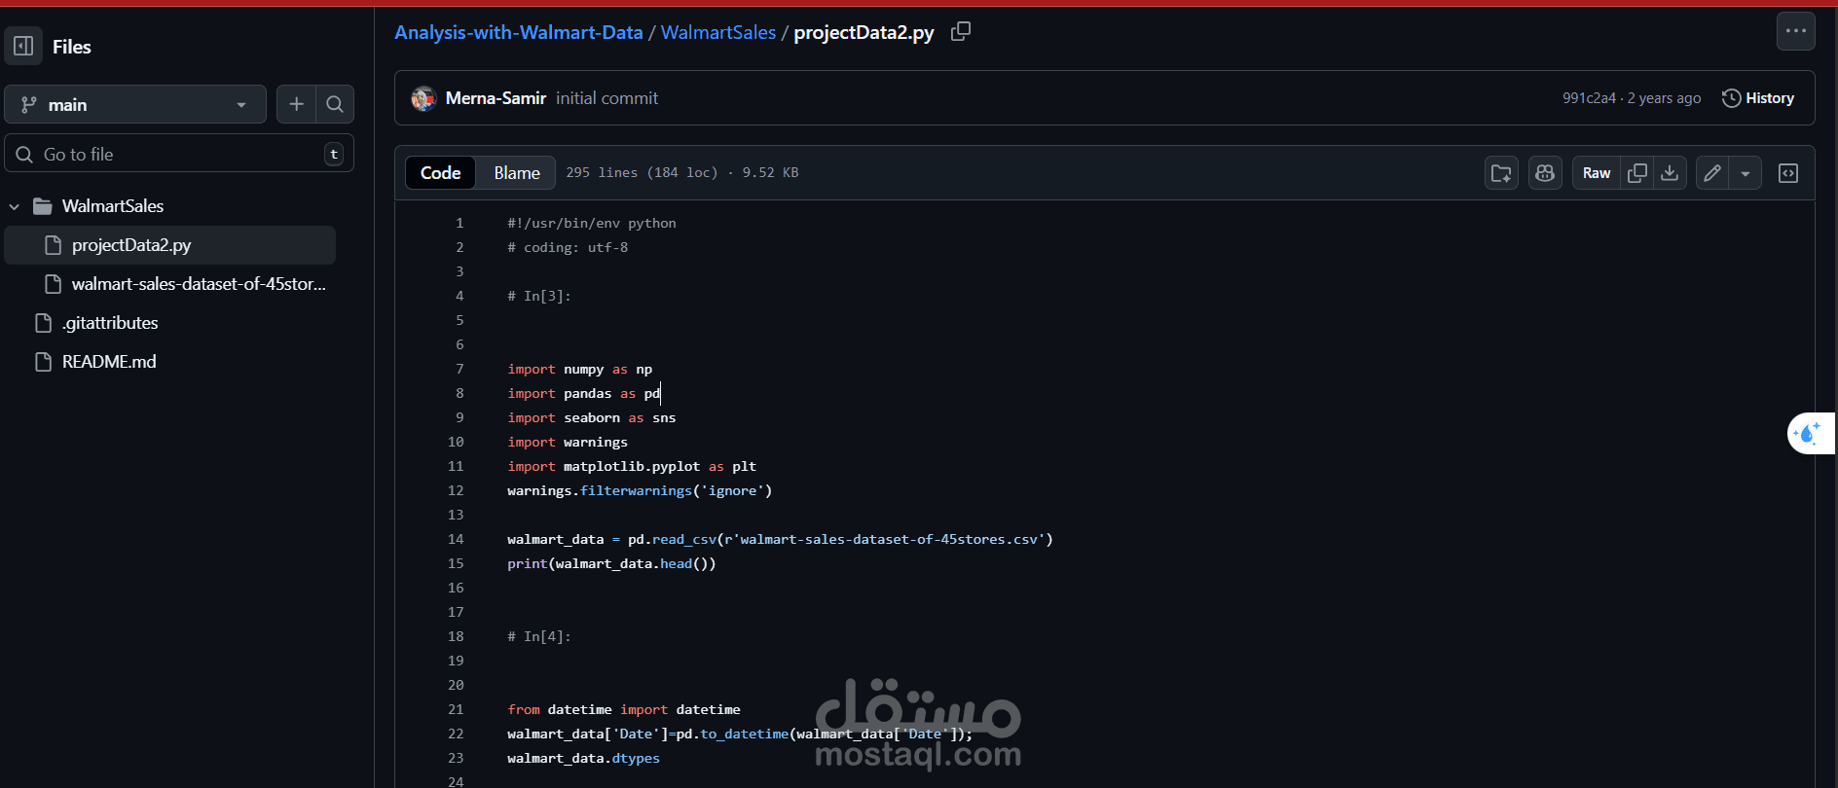Viewport: 1838px width, 788px height.
Task: Open WalmartSales breadcrumb link
Action: pos(718,32)
